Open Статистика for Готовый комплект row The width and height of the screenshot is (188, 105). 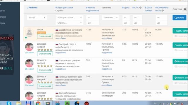(45, 86)
